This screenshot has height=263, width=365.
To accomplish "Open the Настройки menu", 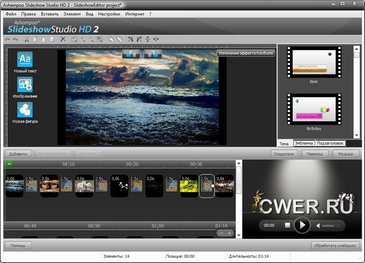I will [109, 14].
